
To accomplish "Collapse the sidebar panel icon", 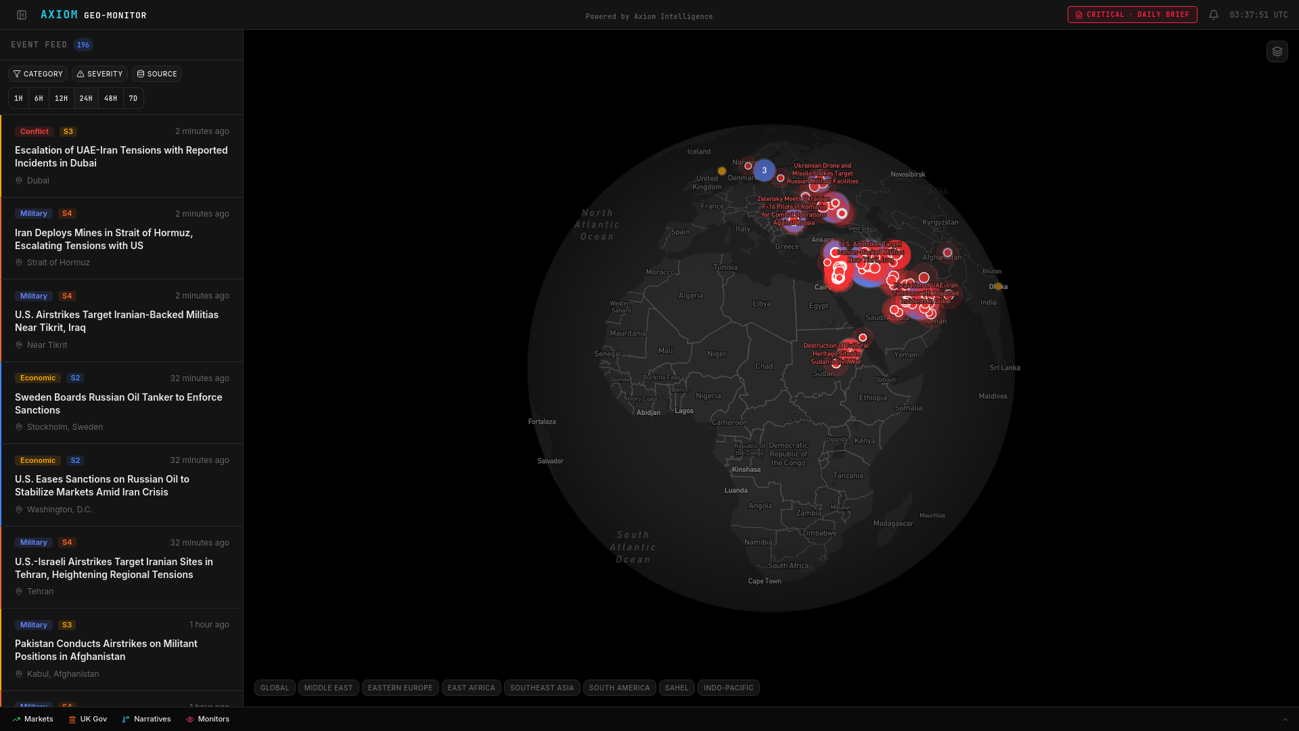I will (22, 15).
